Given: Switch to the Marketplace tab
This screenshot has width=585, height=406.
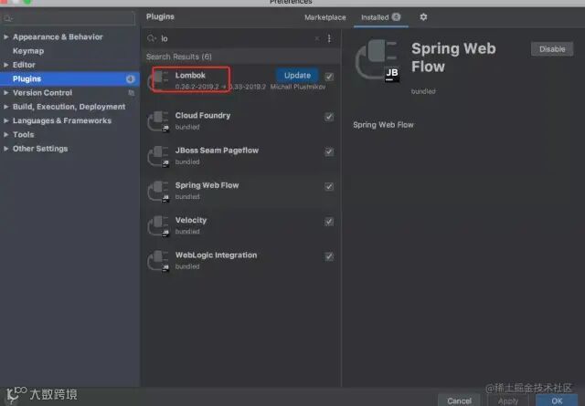Looking at the screenshot, I should click(x=325, y=17).
